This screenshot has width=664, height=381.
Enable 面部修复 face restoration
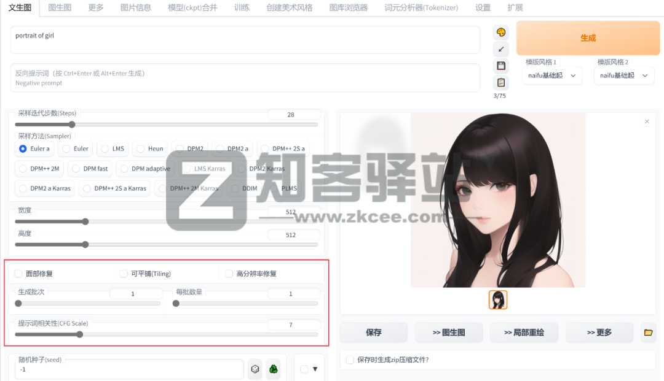tap(18, 273)
